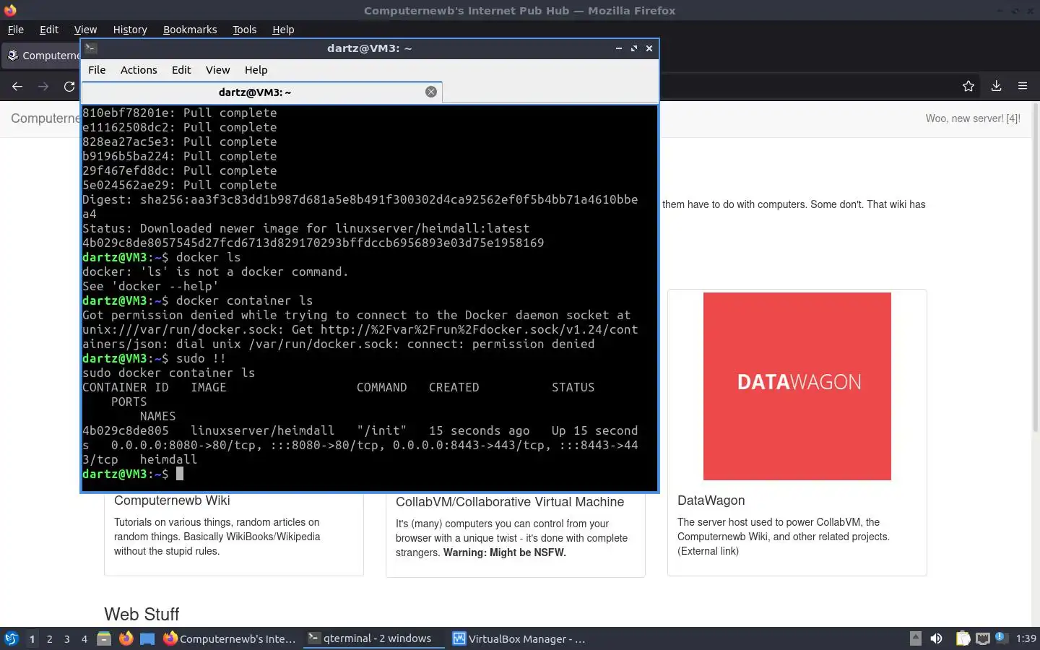The width and height of the screenshot is (1040, 650).
Task: Click the 'Digest: sha256' terminal line
Action: coord(360,199)
